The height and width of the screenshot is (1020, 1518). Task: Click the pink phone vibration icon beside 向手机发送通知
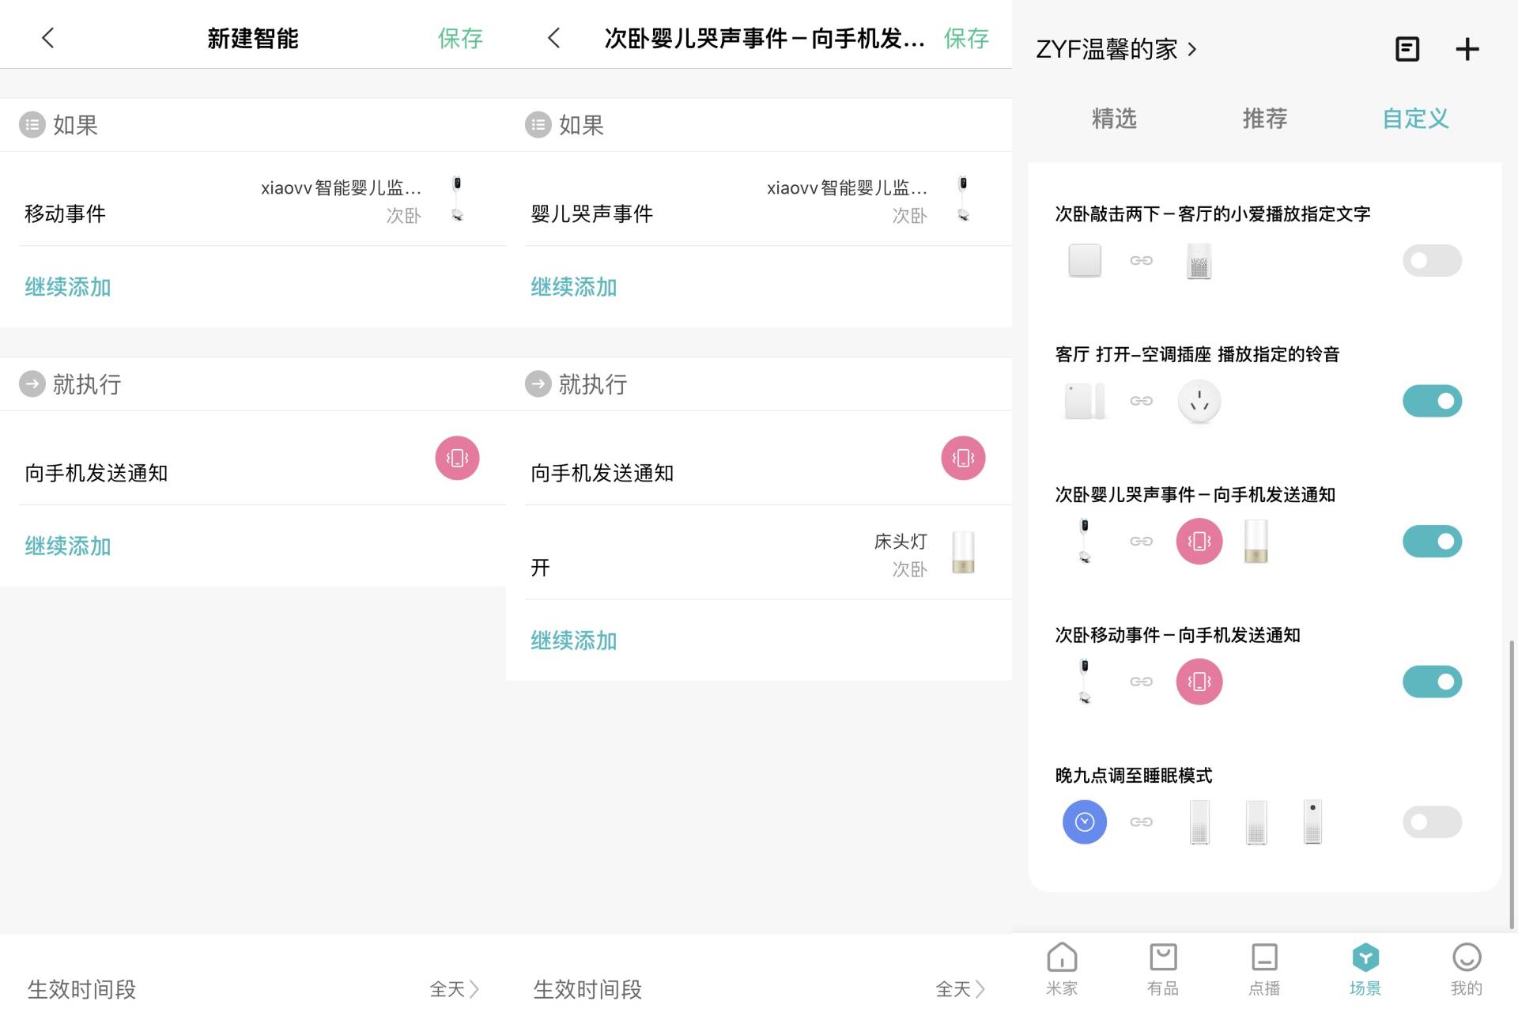(457, 457)
